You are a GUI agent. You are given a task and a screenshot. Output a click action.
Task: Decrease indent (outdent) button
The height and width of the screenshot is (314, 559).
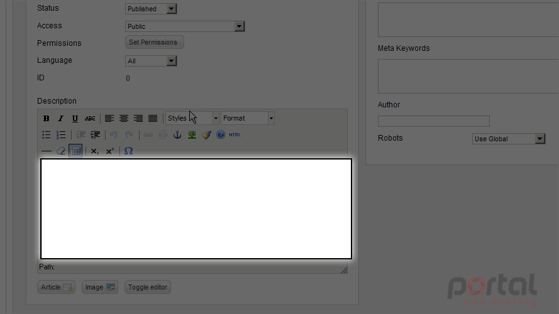[x=80, y=134]
